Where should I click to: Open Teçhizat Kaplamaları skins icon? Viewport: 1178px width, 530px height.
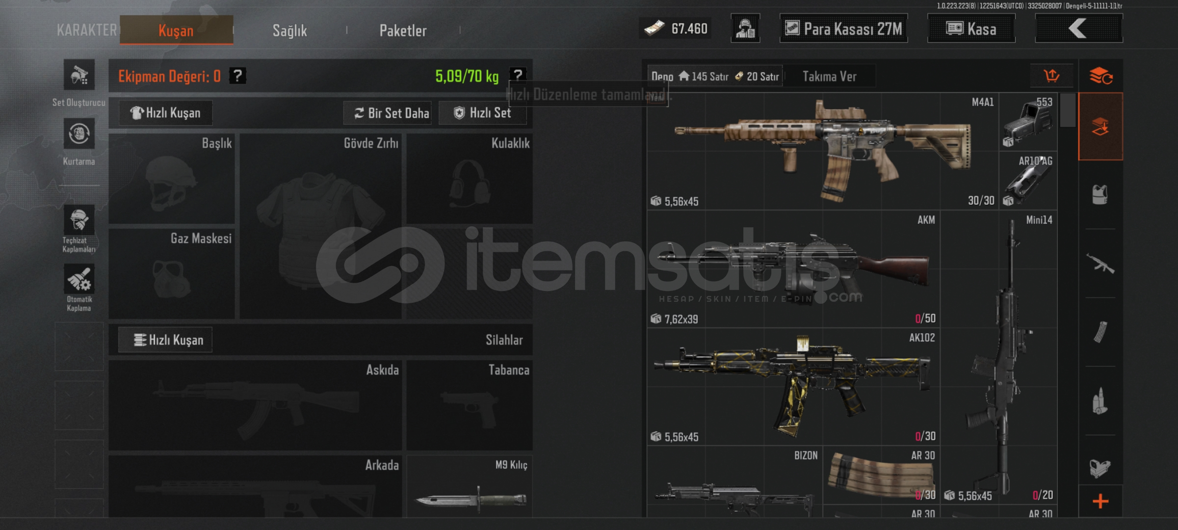point(79,220)
